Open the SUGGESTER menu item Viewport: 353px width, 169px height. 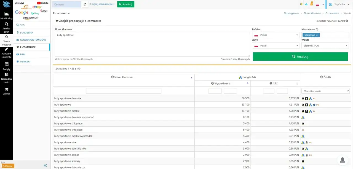(x=31, y=32)
